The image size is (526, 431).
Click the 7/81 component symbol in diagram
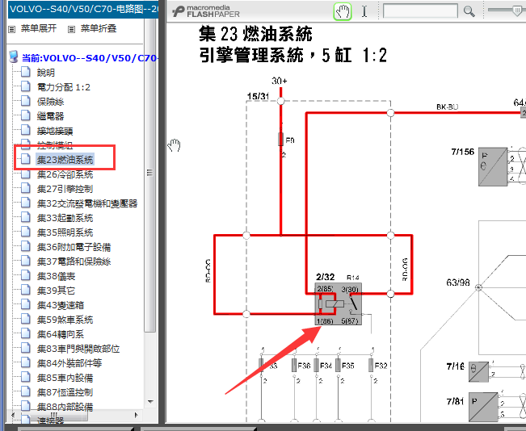tap(483, 408)
